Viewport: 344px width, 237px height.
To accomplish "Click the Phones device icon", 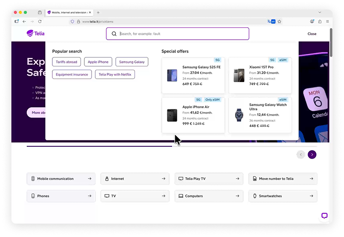I will coord(33,196).
